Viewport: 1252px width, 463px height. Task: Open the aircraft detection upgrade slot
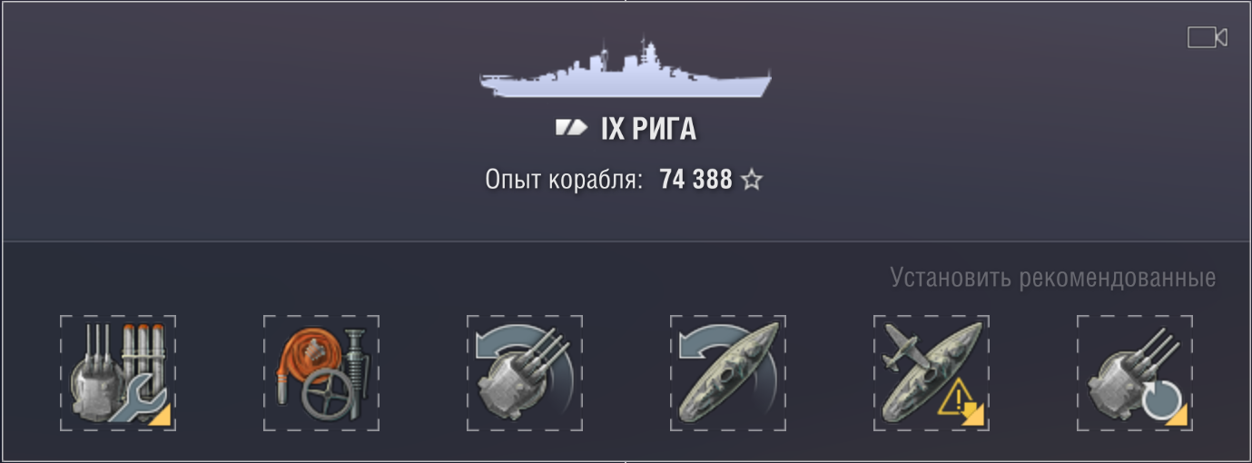tap(932, 373)
